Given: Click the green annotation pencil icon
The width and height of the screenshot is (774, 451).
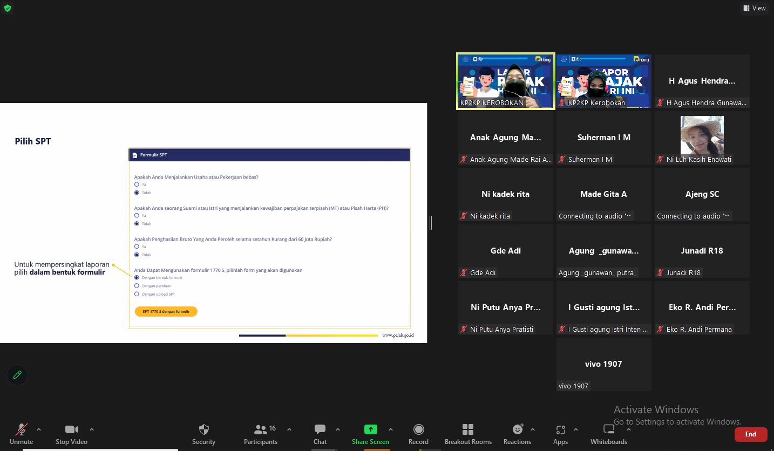Looking at the screenshot, I should (x=17, y=375).
